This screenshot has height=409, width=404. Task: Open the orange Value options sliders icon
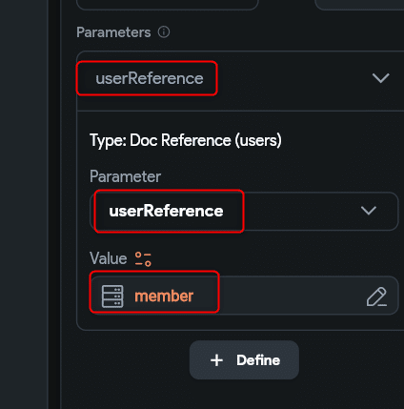click(x=143, y=258)
